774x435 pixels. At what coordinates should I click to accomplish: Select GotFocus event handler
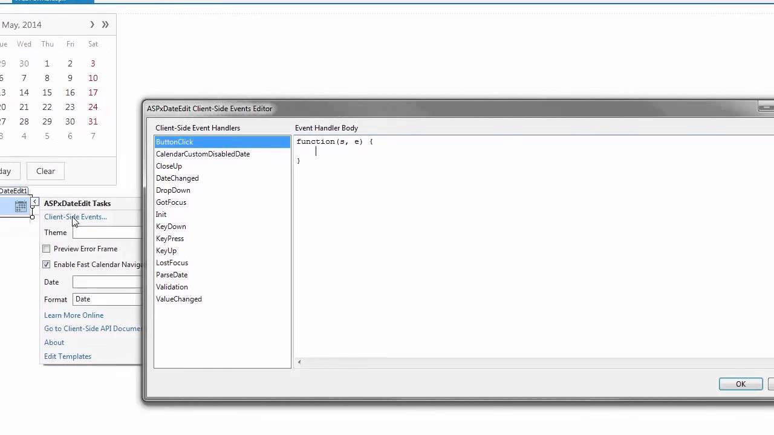[222, 202]
